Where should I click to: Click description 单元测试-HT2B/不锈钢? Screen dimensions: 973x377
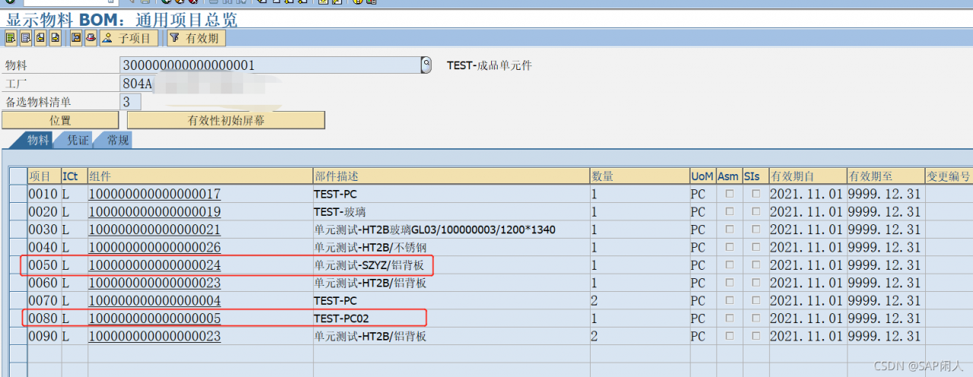tap(370, 248)
